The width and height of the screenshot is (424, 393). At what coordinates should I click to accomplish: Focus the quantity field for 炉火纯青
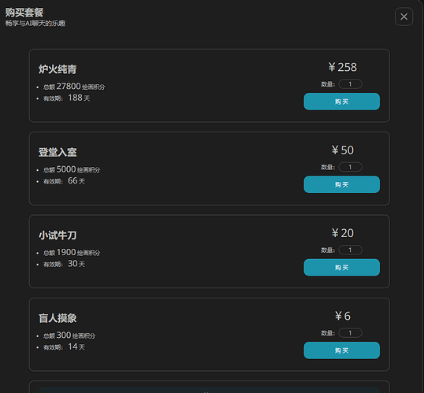click(350, 84)
